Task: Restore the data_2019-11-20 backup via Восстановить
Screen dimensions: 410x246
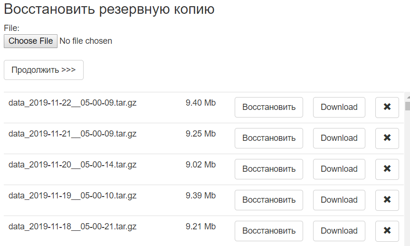Action: click(x=269, y=169)
